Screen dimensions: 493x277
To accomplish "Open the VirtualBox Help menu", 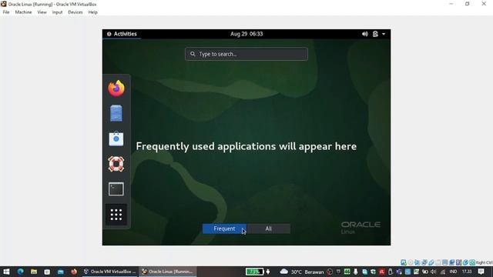I will [x=92, y=12].
